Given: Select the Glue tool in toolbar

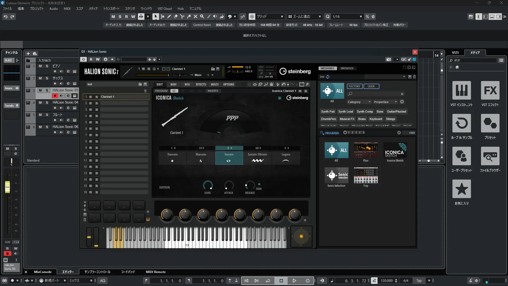Looking at the screenshot, I should 189,16.
